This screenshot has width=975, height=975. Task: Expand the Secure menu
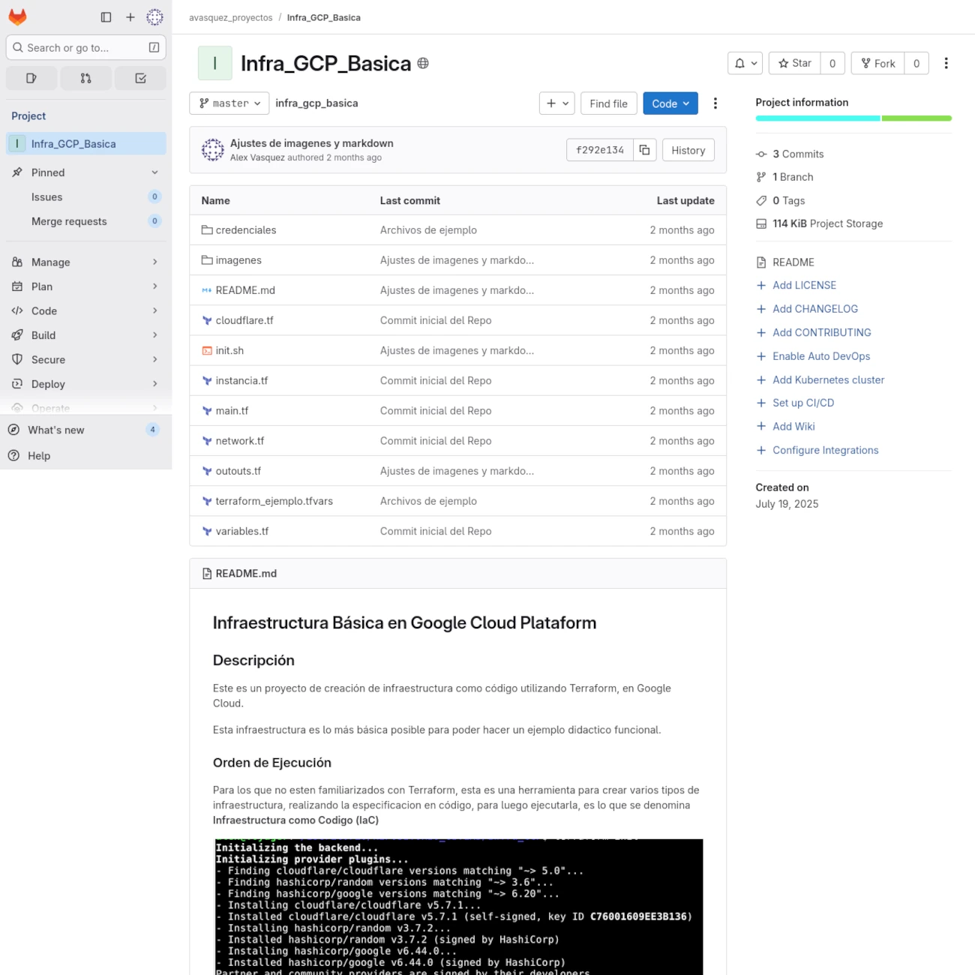pyautogui.click(x=86, y=360)
